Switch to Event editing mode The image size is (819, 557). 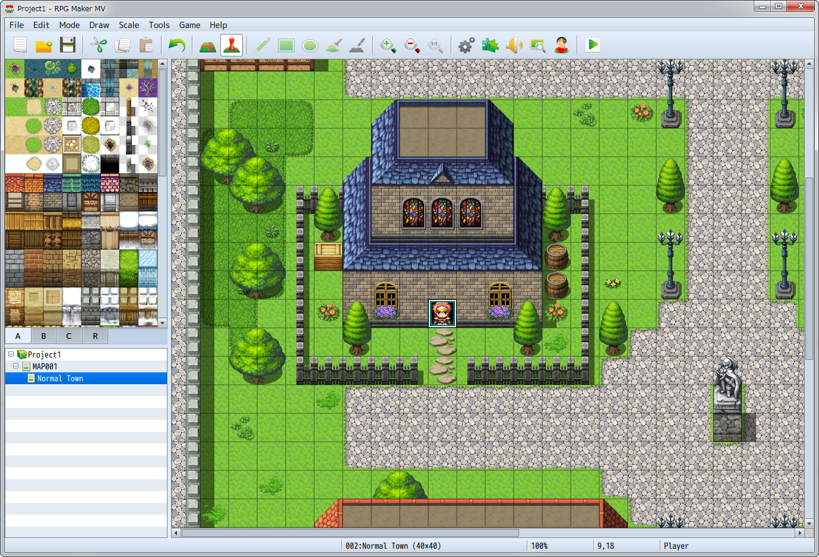point(232,45)
